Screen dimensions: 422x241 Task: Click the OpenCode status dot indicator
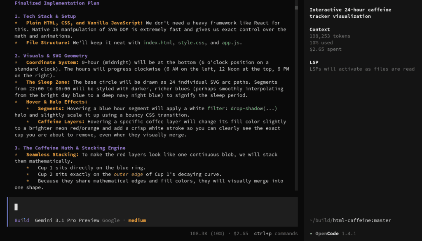click(x=311, y=234)
